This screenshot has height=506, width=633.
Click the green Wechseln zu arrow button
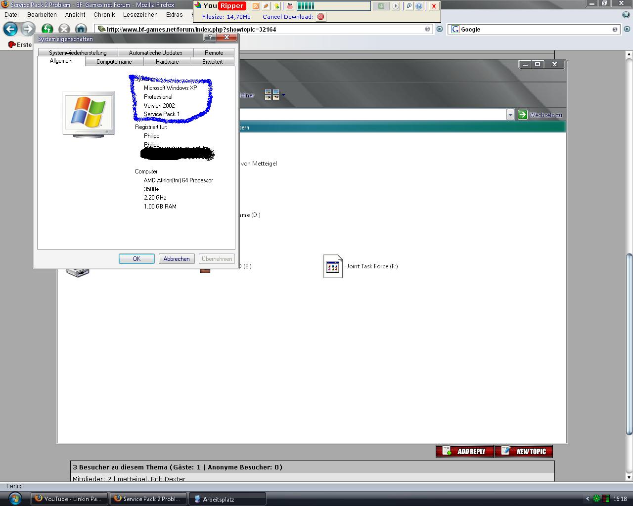click(x=523, y=115)
